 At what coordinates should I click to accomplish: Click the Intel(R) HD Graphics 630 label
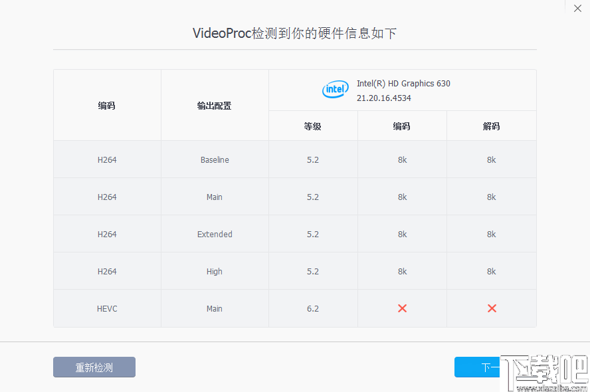click(x=403, y=83)
